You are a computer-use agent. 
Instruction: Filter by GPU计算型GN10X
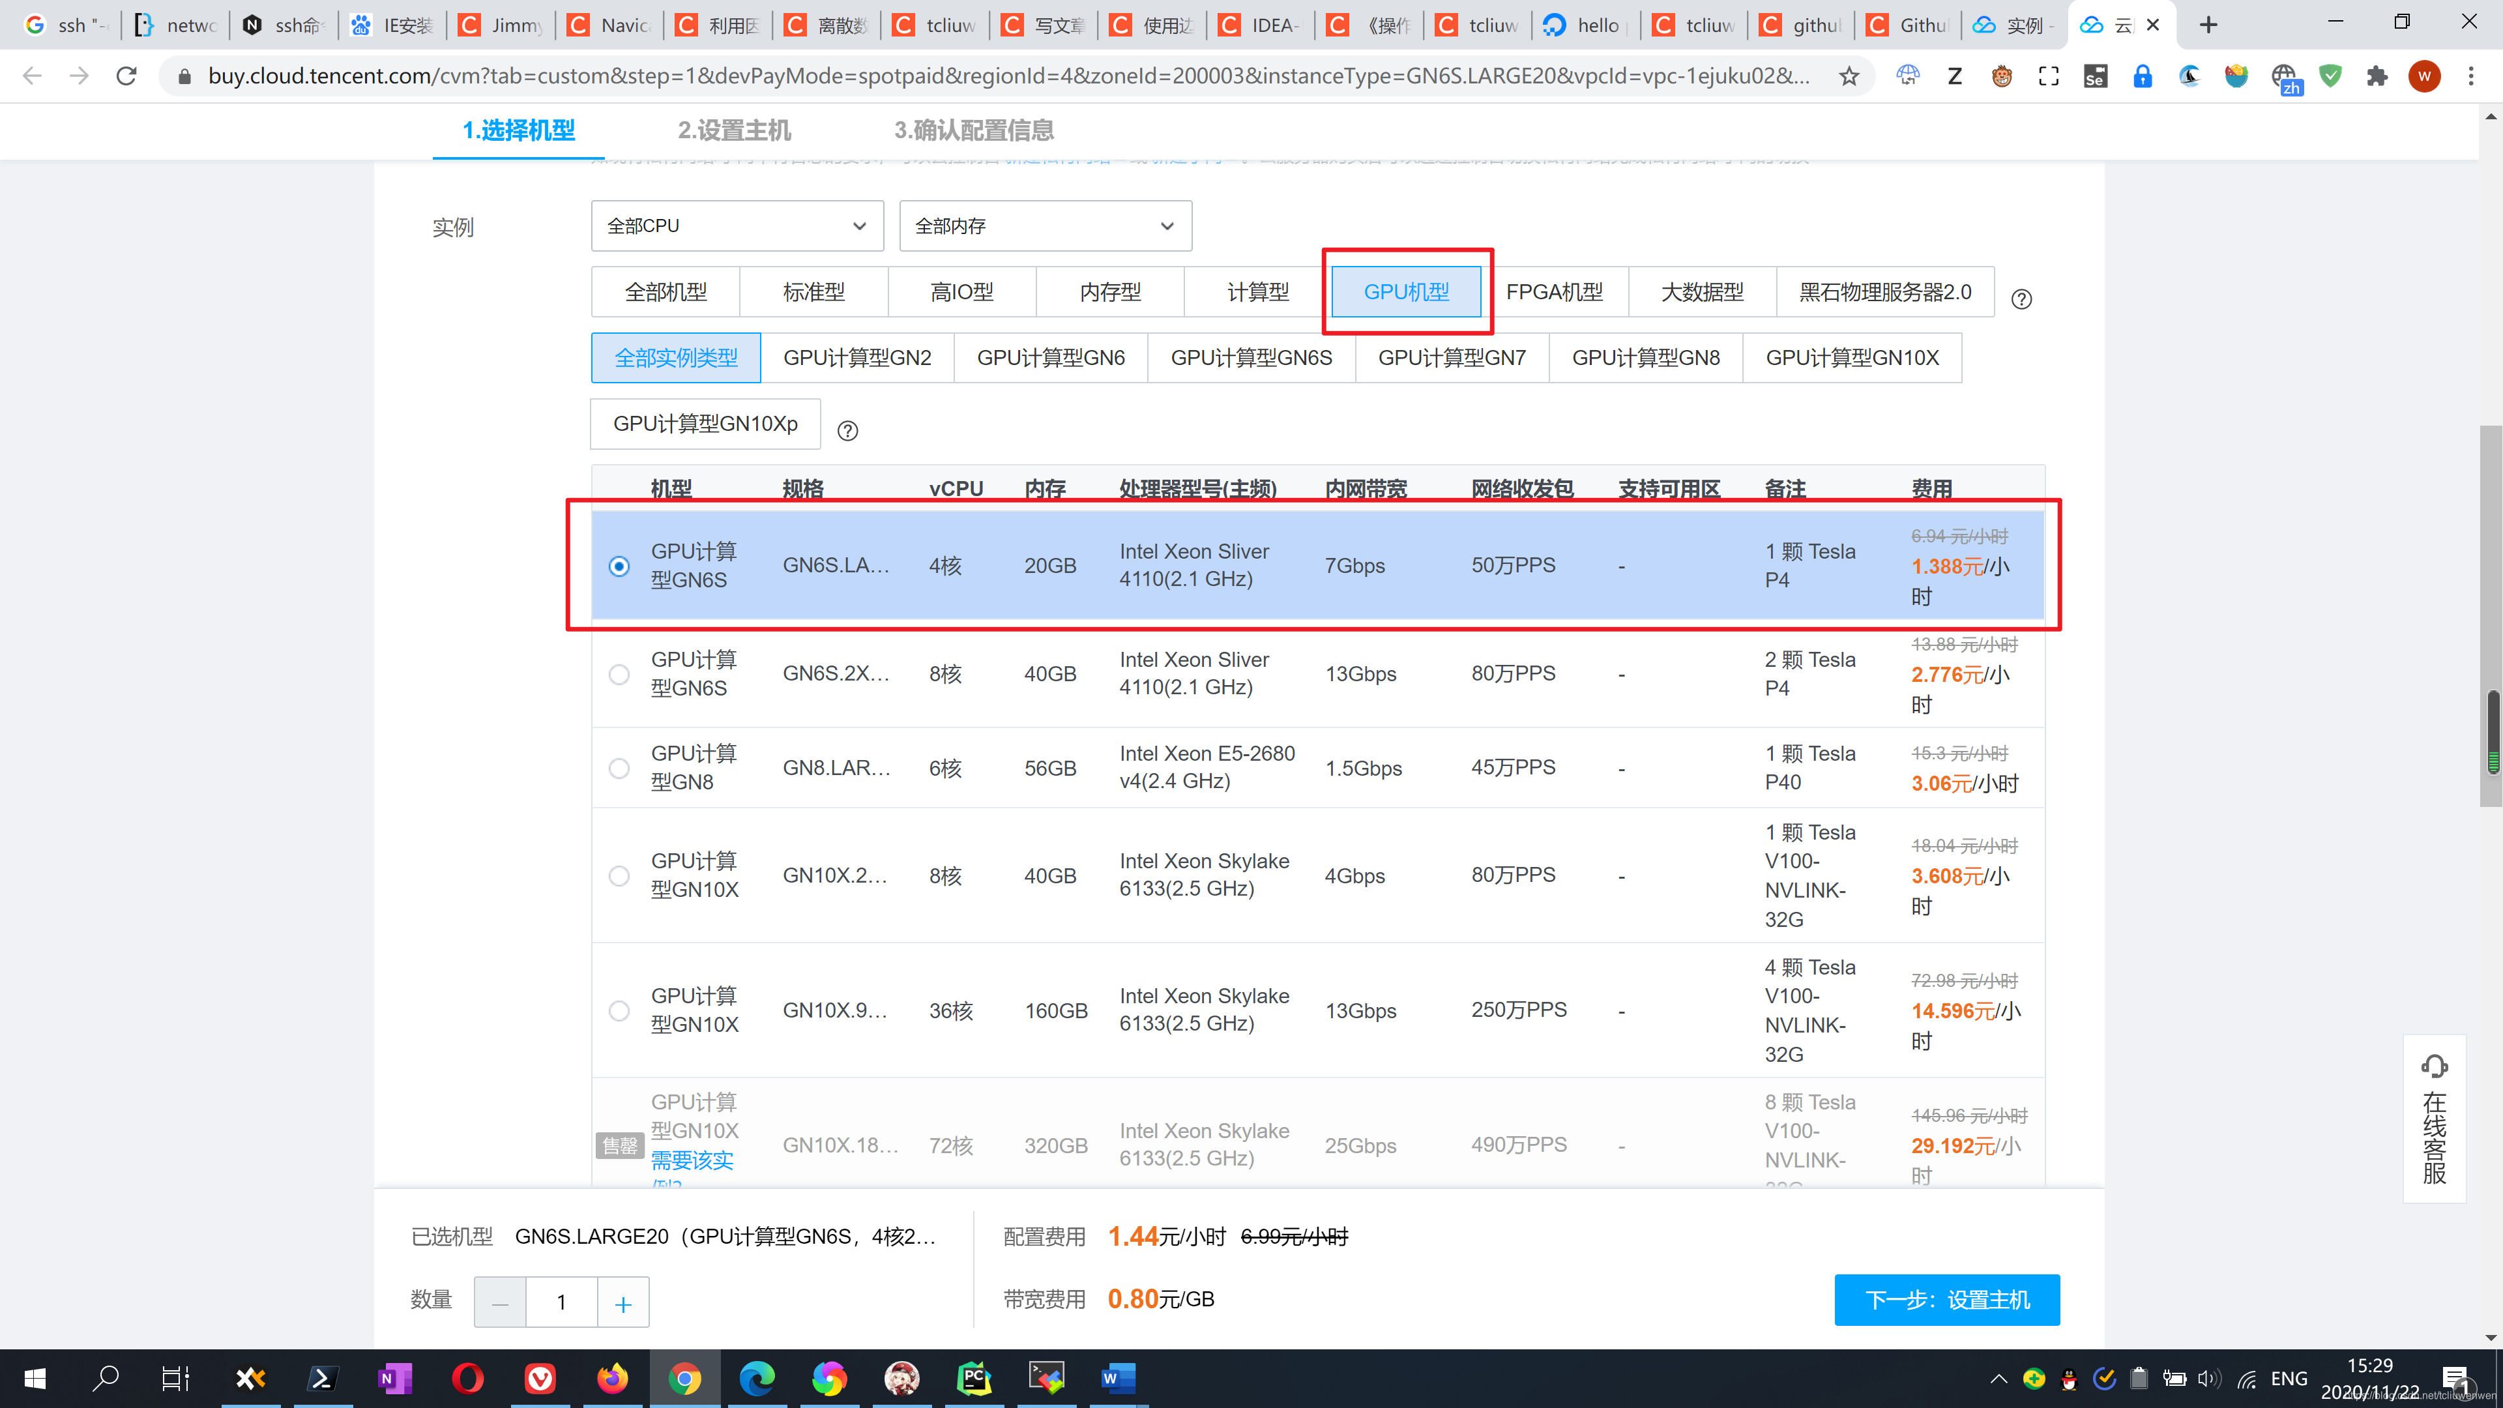click(x=1852, y=358)
